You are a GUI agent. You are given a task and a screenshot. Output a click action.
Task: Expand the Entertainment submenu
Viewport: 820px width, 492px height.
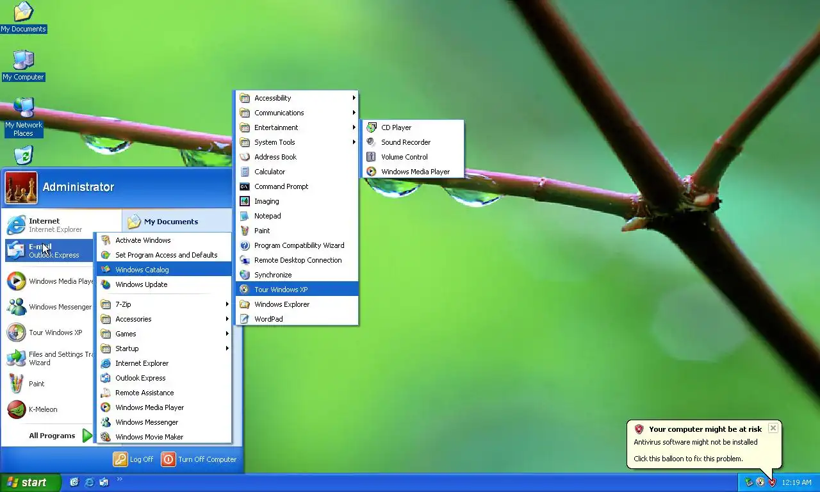(x=297, y=127)
